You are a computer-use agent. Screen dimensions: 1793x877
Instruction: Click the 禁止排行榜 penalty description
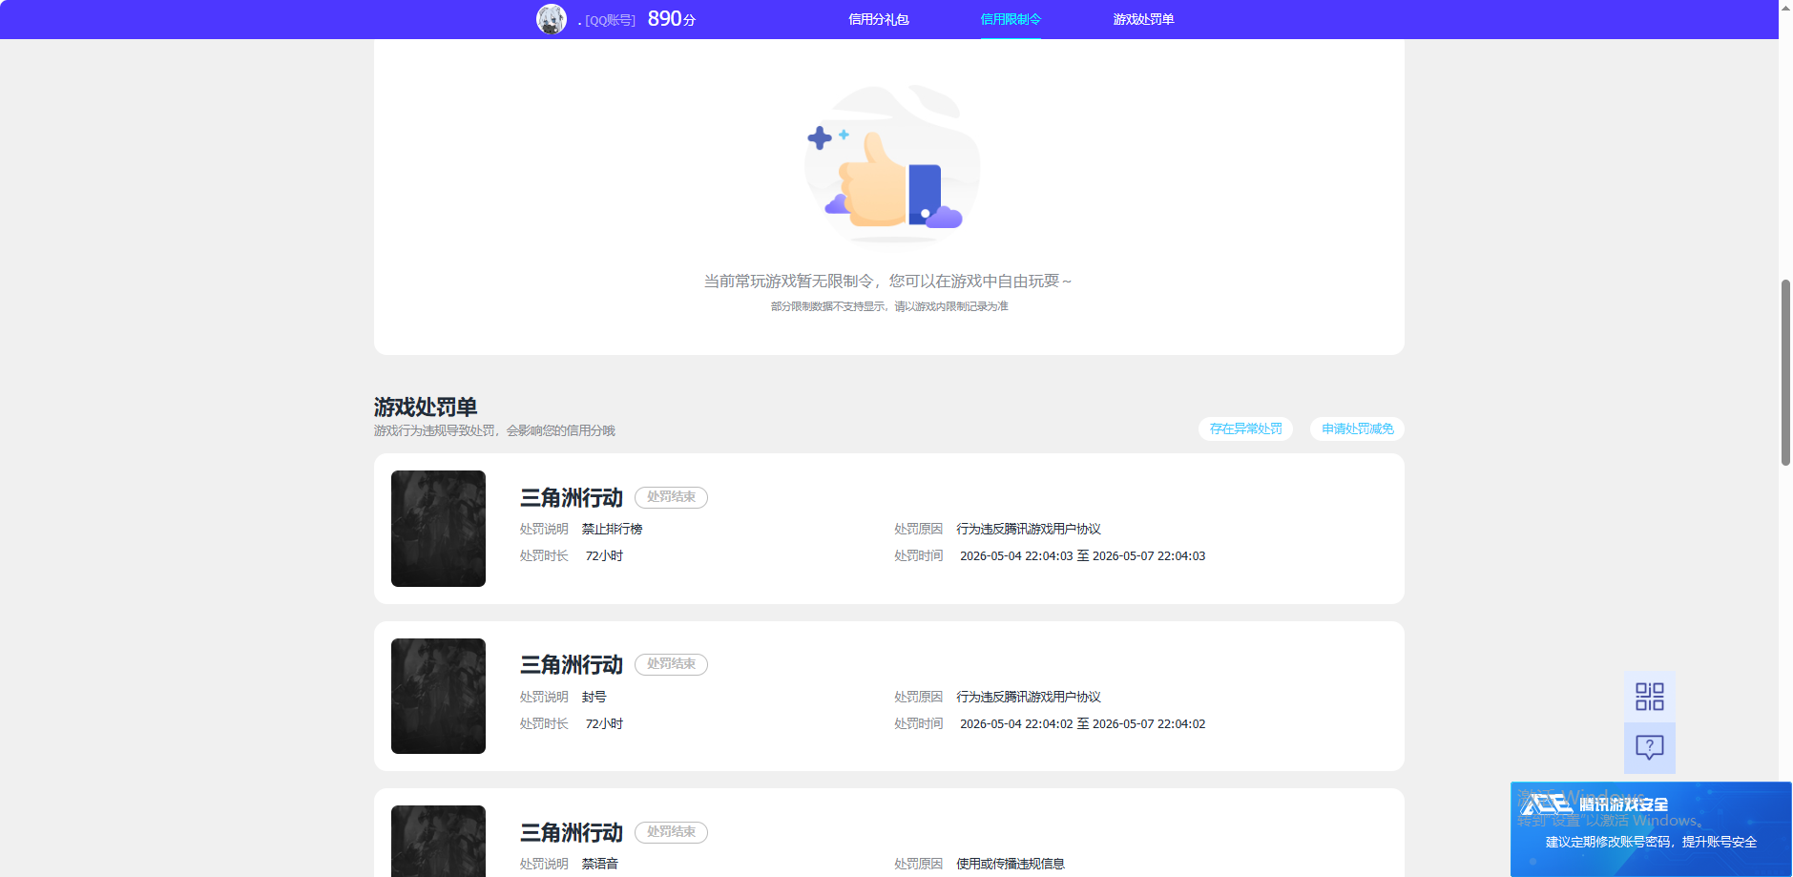point(612,529)
